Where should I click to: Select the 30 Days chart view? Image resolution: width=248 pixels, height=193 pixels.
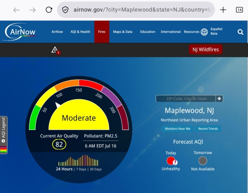click(x=96, y=169)
